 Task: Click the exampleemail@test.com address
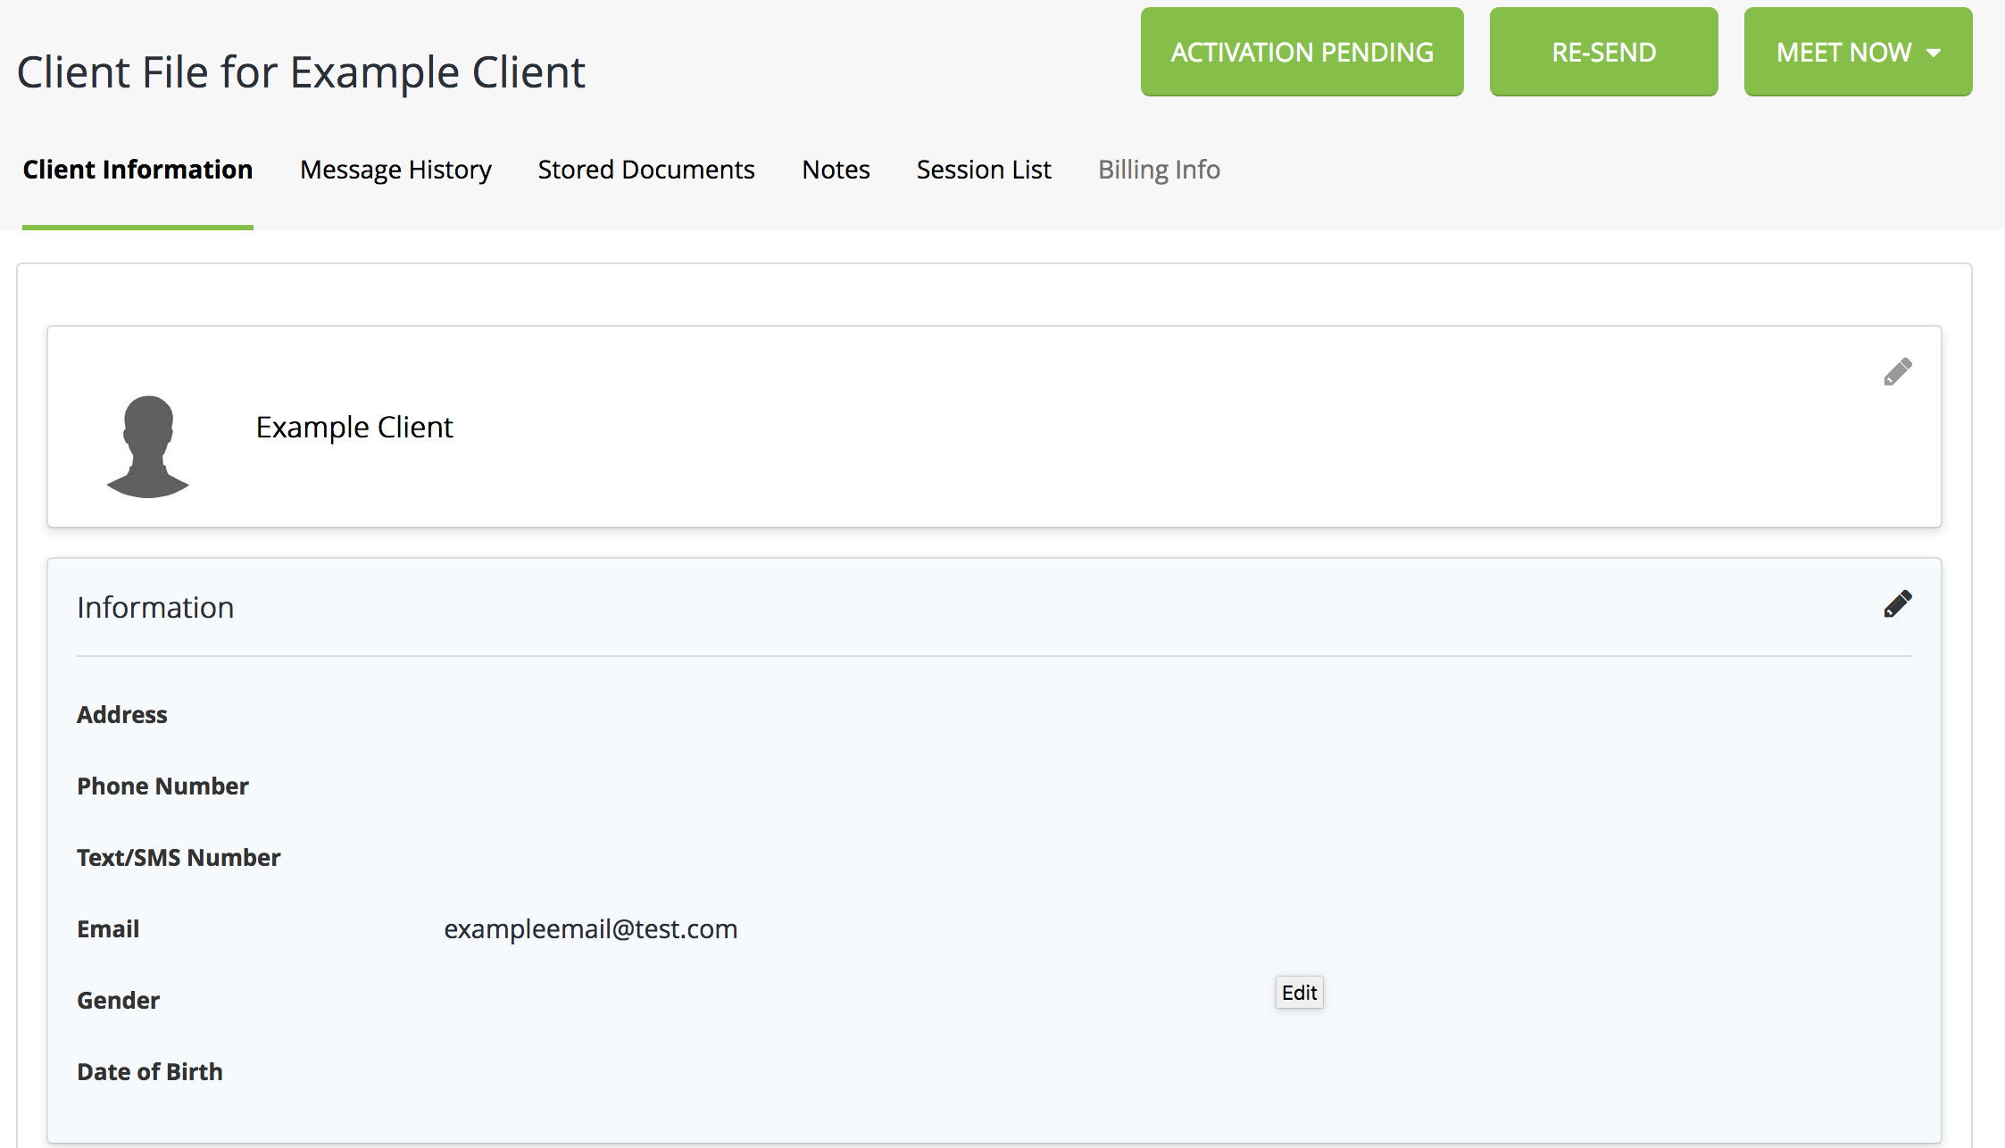coord(590,929)
